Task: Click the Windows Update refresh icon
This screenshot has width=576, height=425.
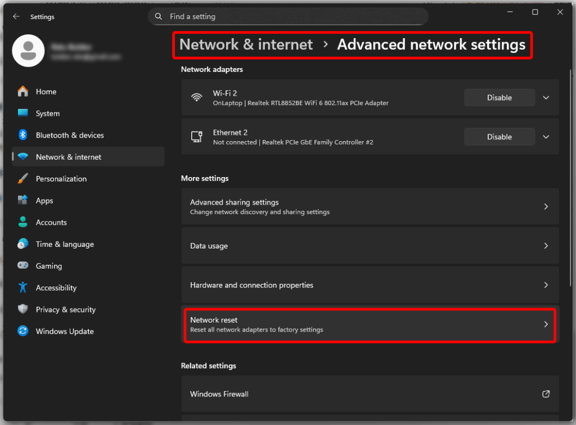Action: [22, 331]
